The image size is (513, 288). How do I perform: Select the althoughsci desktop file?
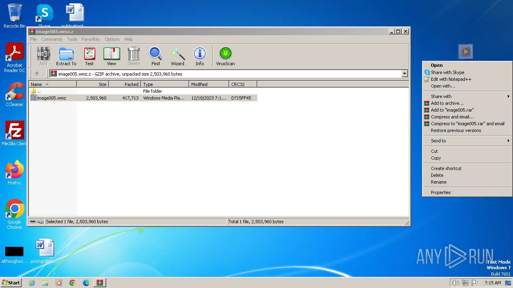point(14,254)
